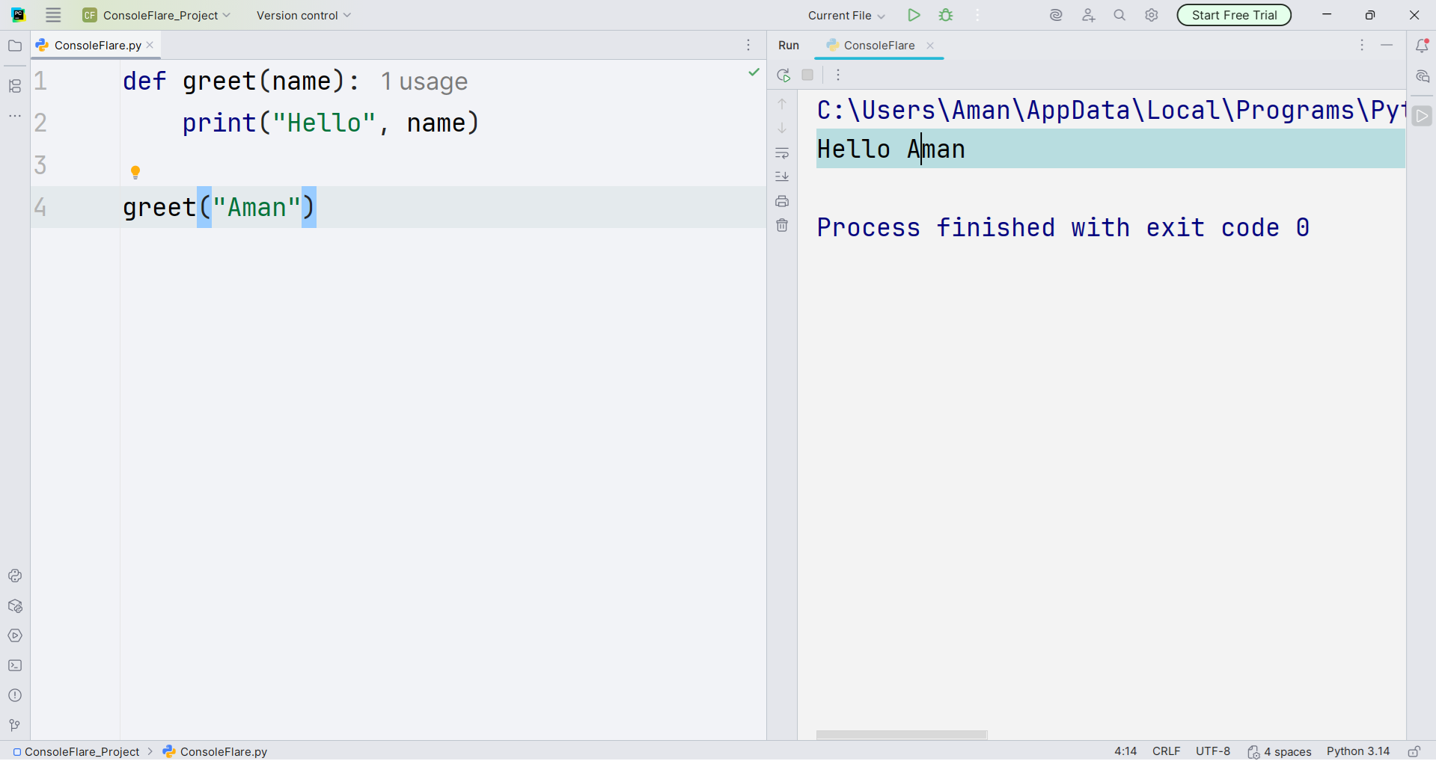Viewport: 1436px width, 764px height.
Task: Open the Problems tool window
Action: coord(15,695)
